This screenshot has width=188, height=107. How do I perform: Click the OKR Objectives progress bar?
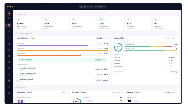coord(151,51)
